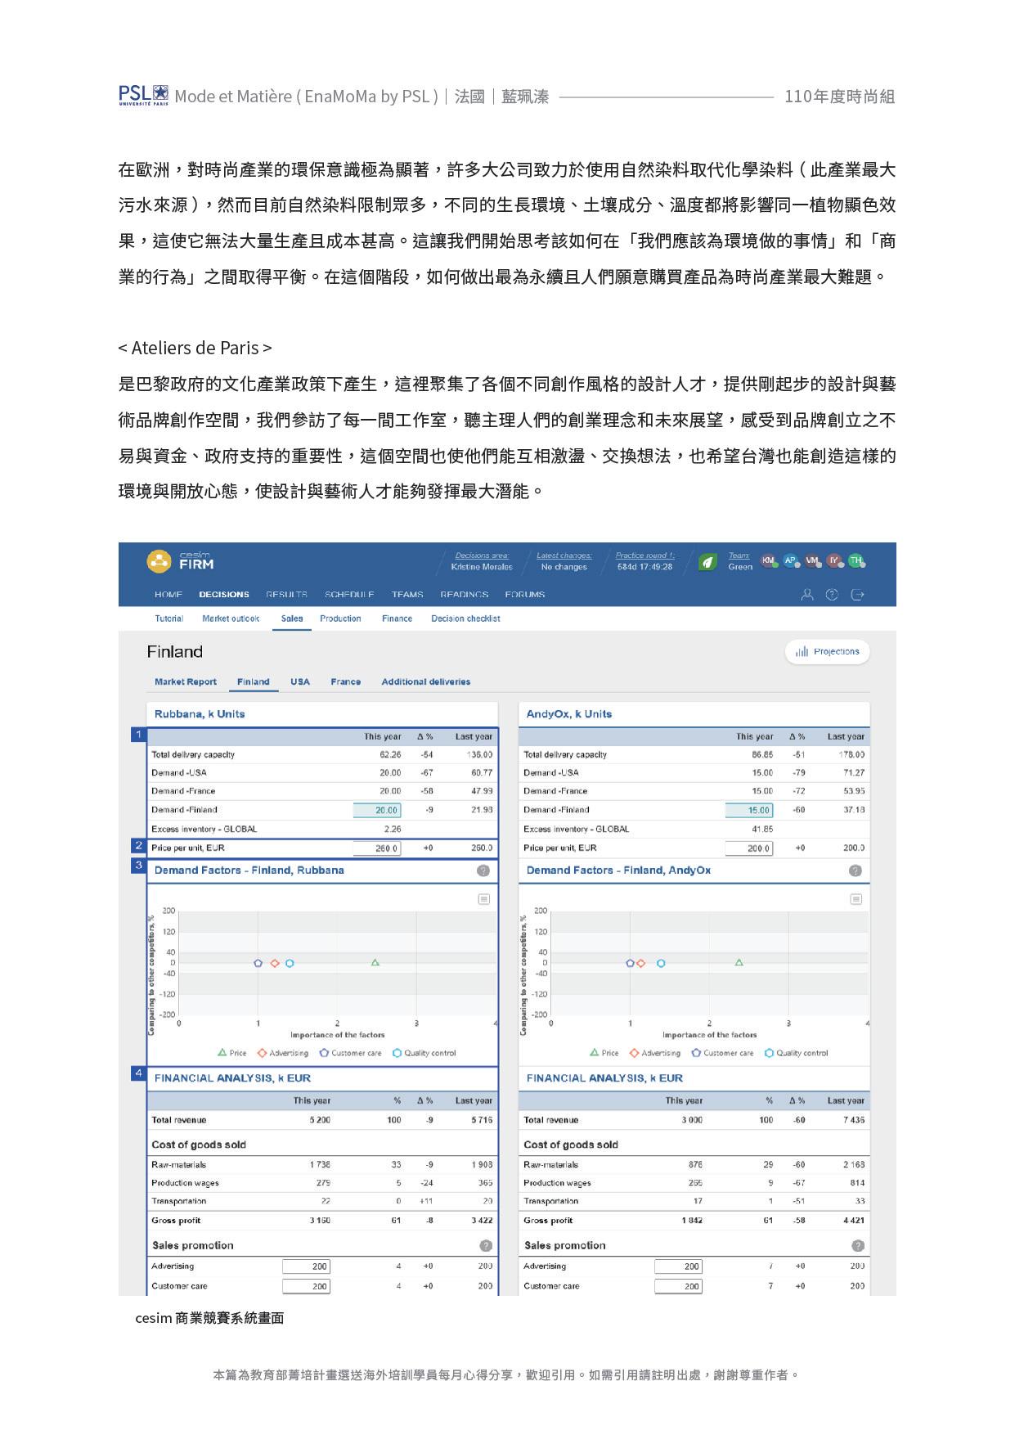Edit Rubbana Demand-Finland input field

click(x=377, y=810)
